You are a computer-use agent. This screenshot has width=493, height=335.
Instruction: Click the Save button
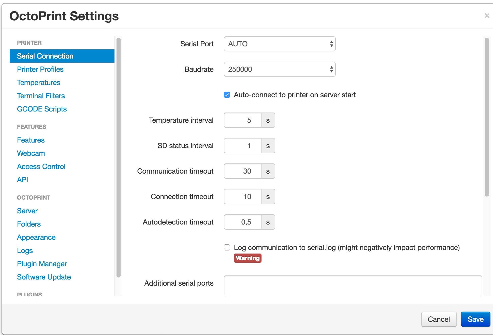coord(475,319)
